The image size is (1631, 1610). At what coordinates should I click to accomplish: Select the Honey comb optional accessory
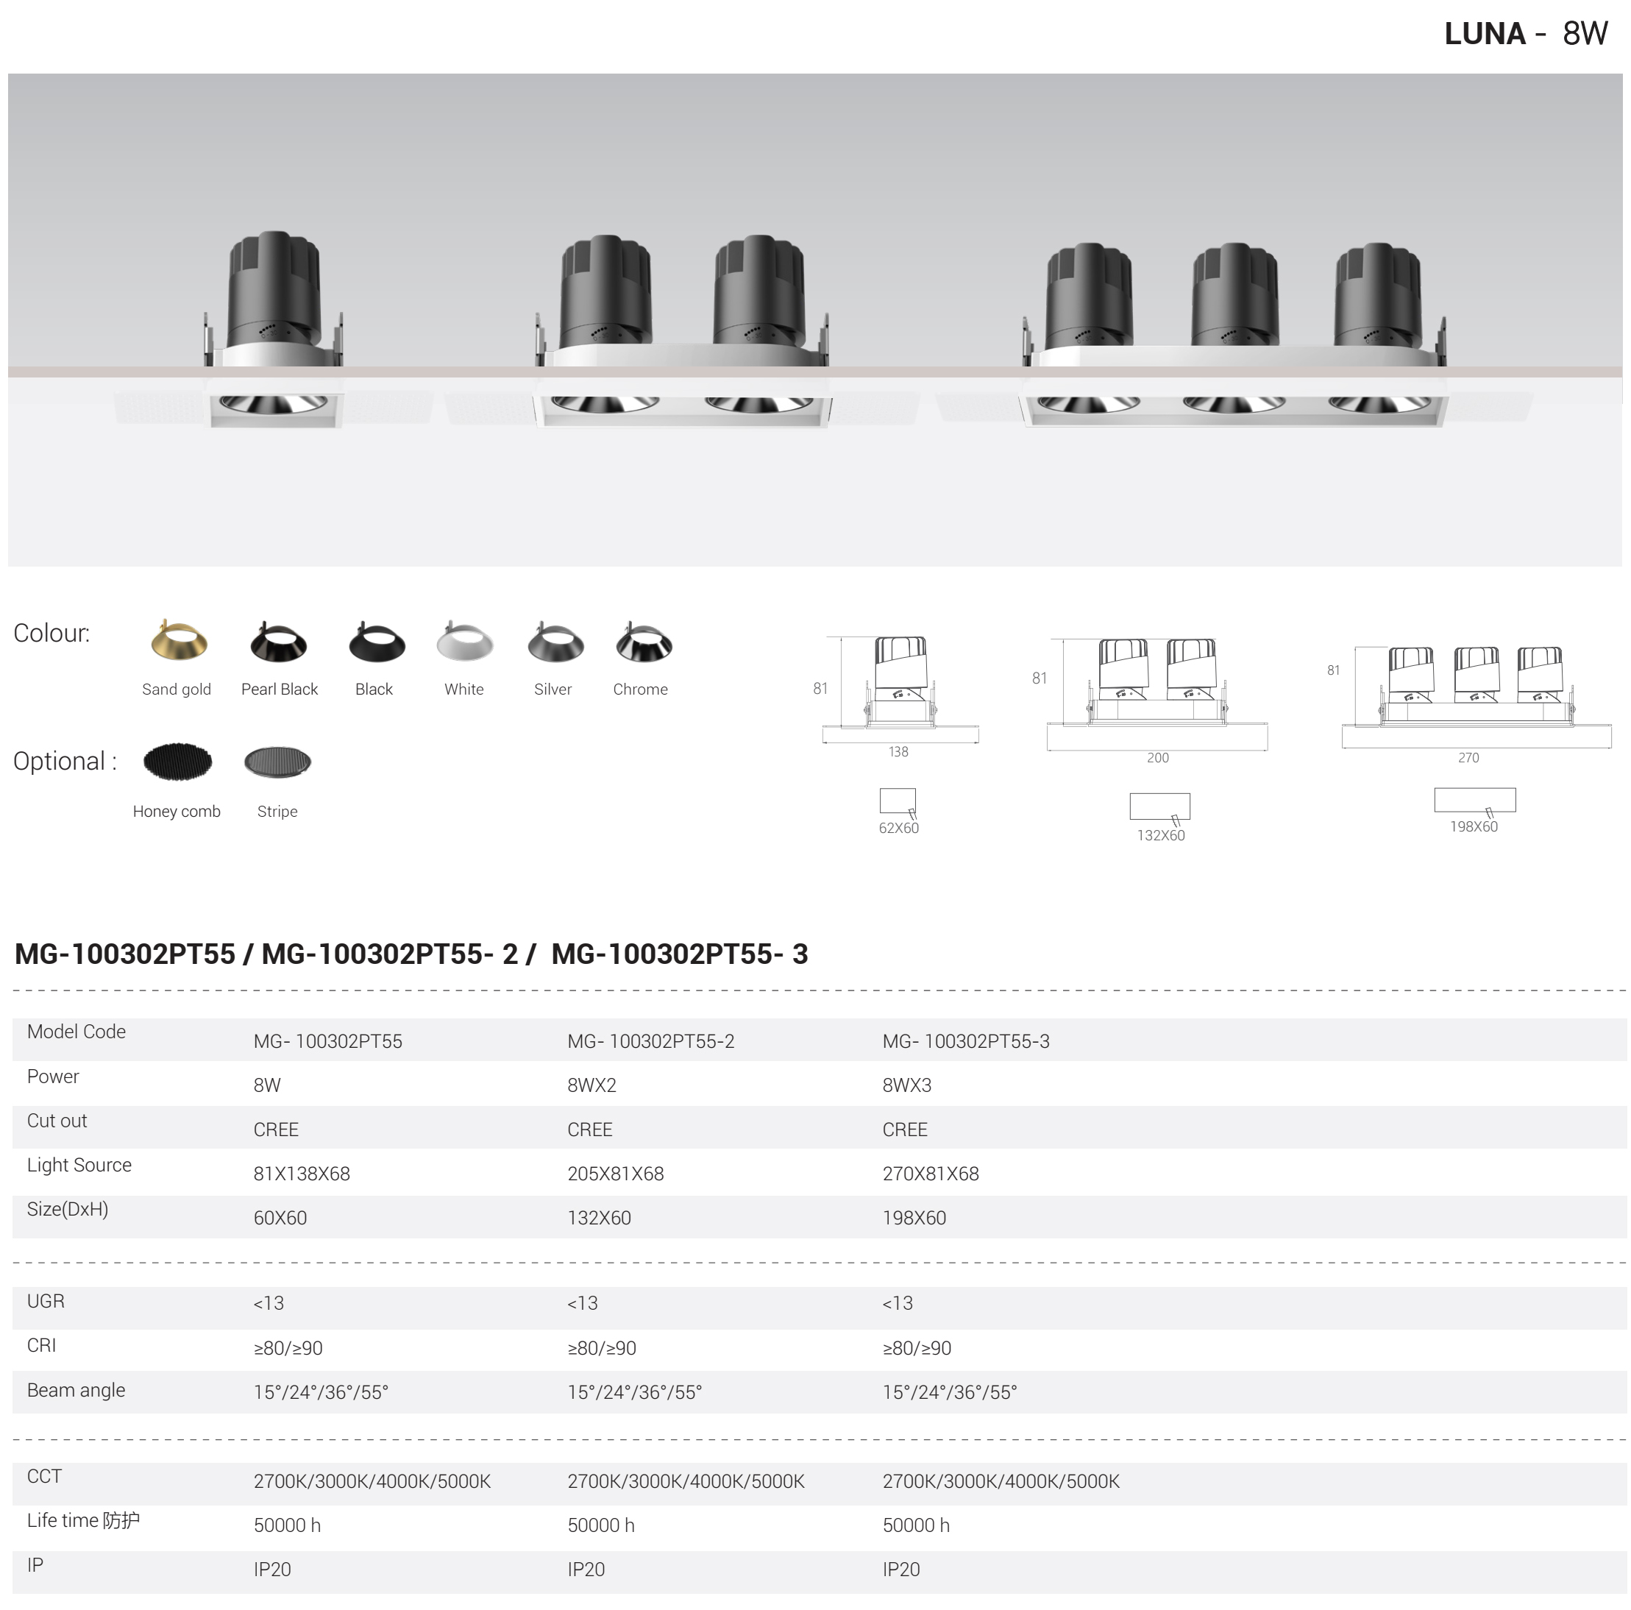(177, 762)
